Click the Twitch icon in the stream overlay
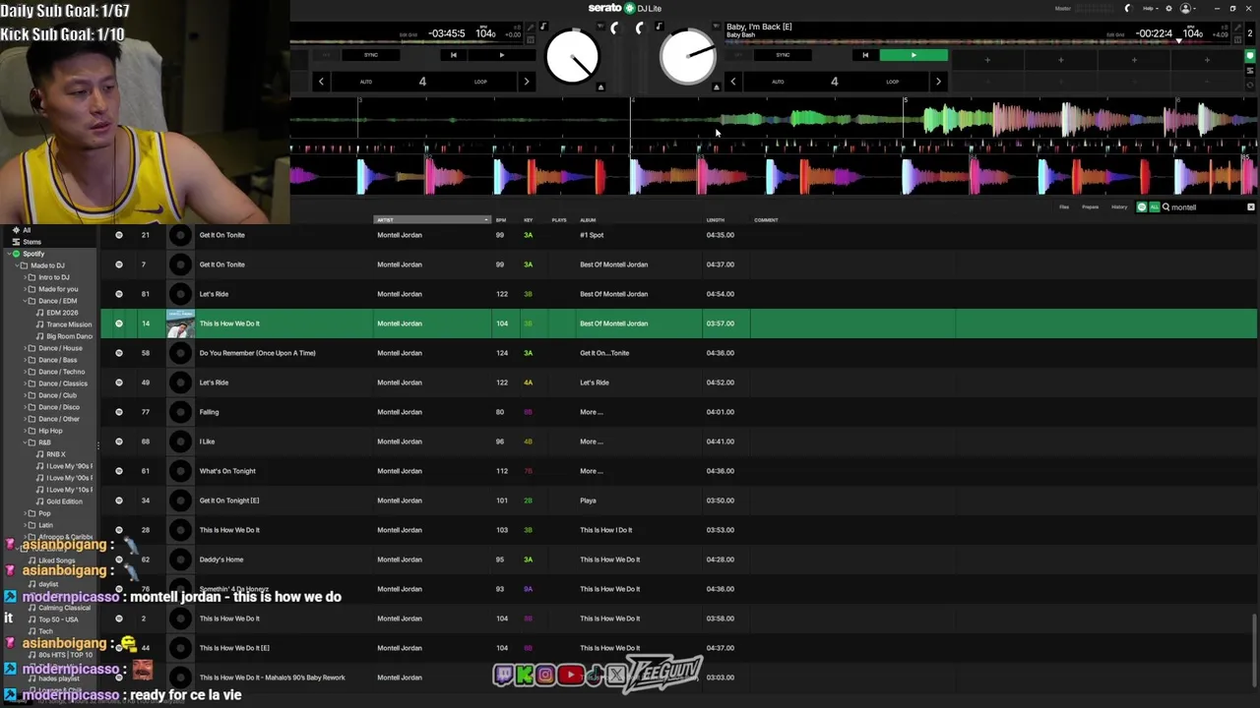 pyautogui.click(x=503, y=675)
